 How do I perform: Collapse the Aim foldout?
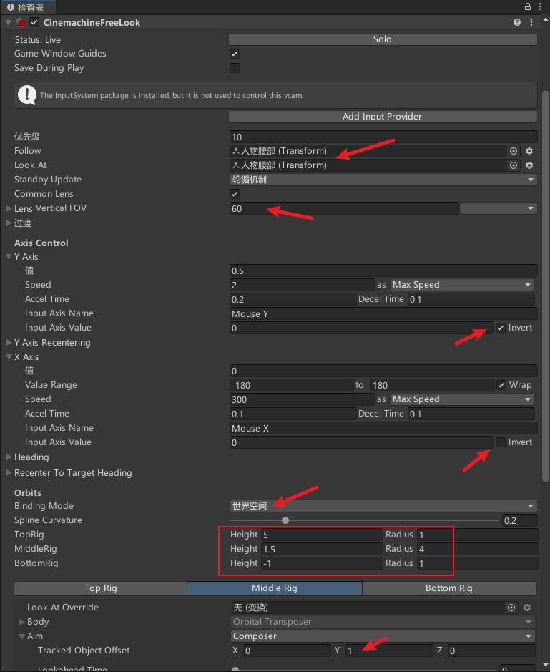[22, 636]
